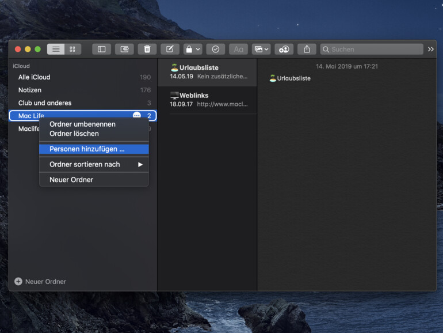Click Neuer Ordner at sidebar bottom
The width and height of the screenshot is (443, 333).
click(40, 282)
